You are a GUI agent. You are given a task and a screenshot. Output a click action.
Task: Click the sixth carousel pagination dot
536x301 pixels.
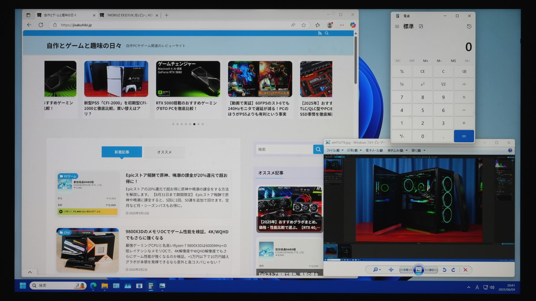point(194,124)
